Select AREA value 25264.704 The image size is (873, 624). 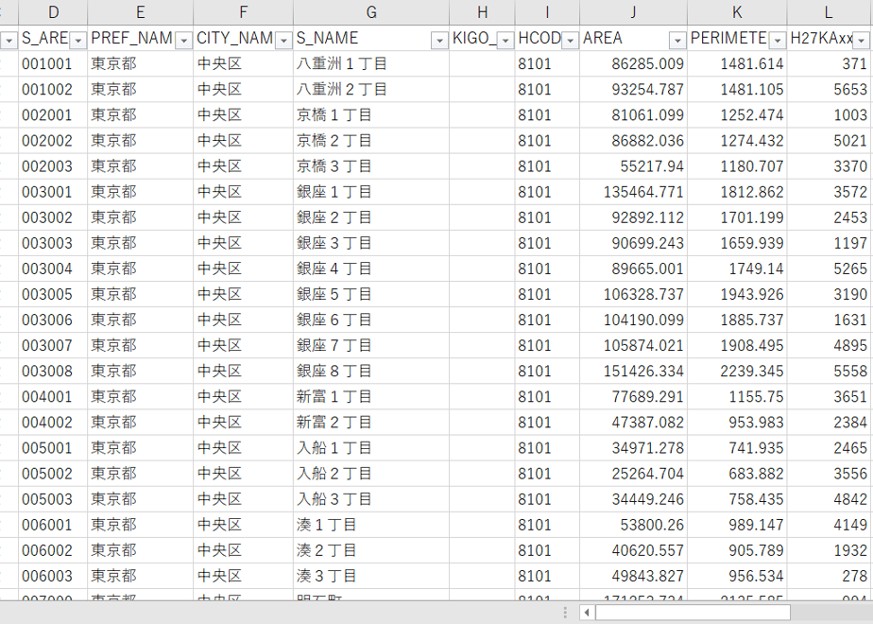click(x=634, y=474)
